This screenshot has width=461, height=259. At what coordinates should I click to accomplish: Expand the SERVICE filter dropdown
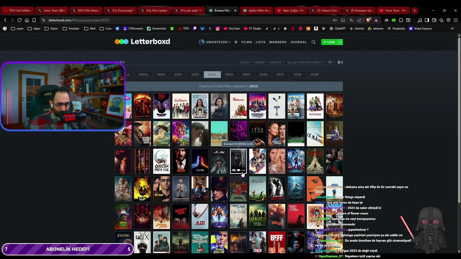click(277, 62)
